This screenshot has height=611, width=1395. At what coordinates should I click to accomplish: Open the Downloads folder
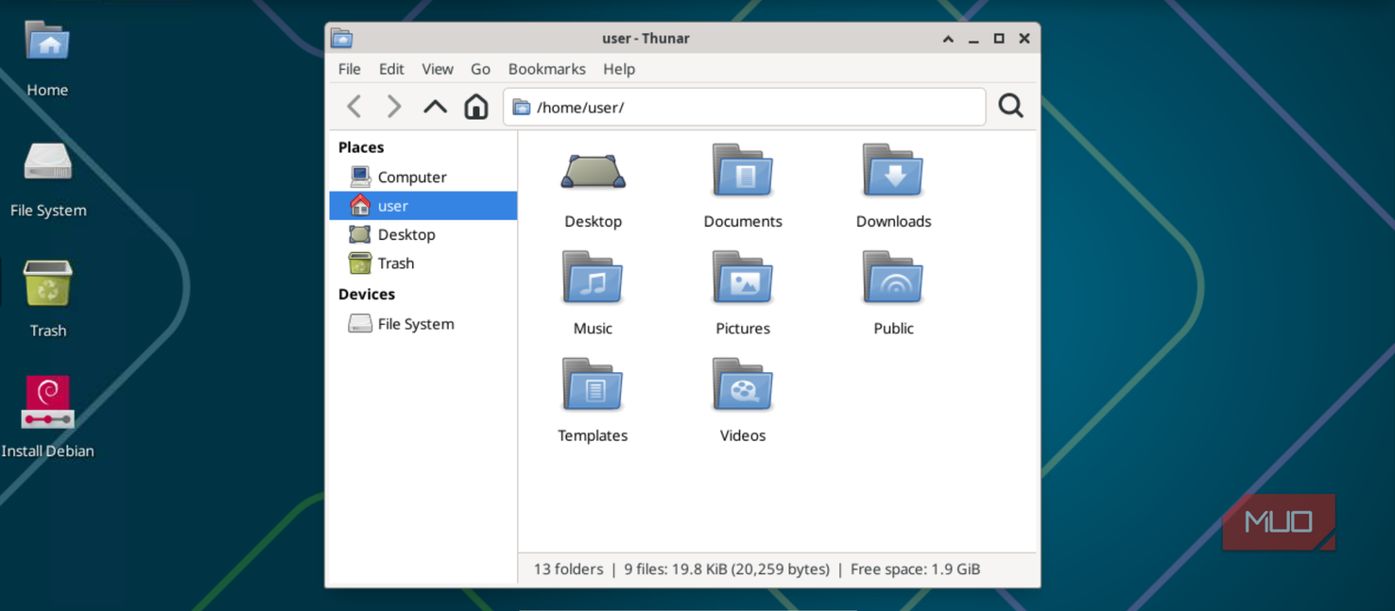893,171
